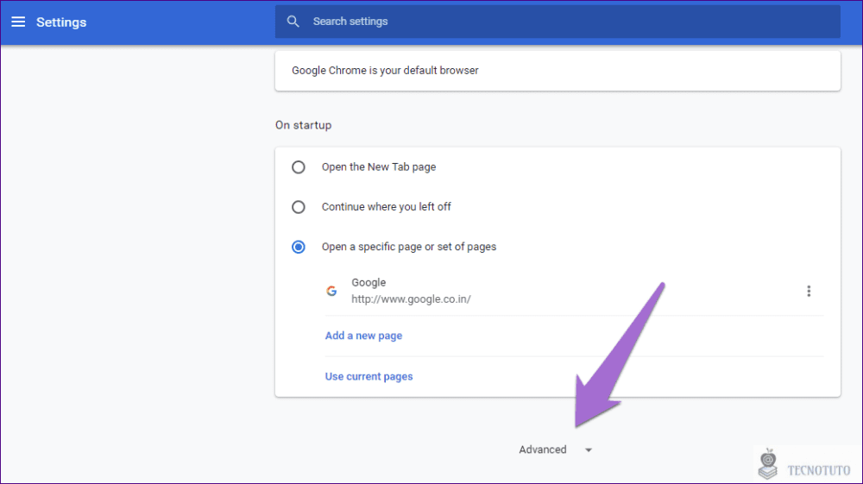
Task: Click the Settings title text
Action: 61,22
